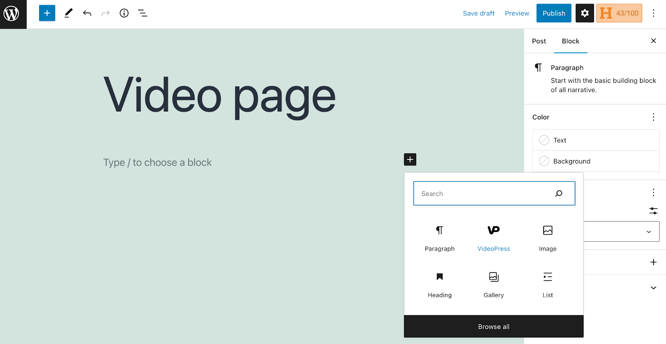
Task: Open the typography panel three-dot options
Action: [x=654, y=192]
